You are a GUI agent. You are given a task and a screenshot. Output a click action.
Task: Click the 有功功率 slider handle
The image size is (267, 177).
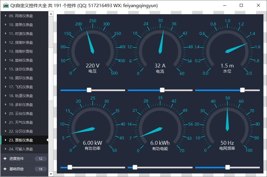[70, 167]
